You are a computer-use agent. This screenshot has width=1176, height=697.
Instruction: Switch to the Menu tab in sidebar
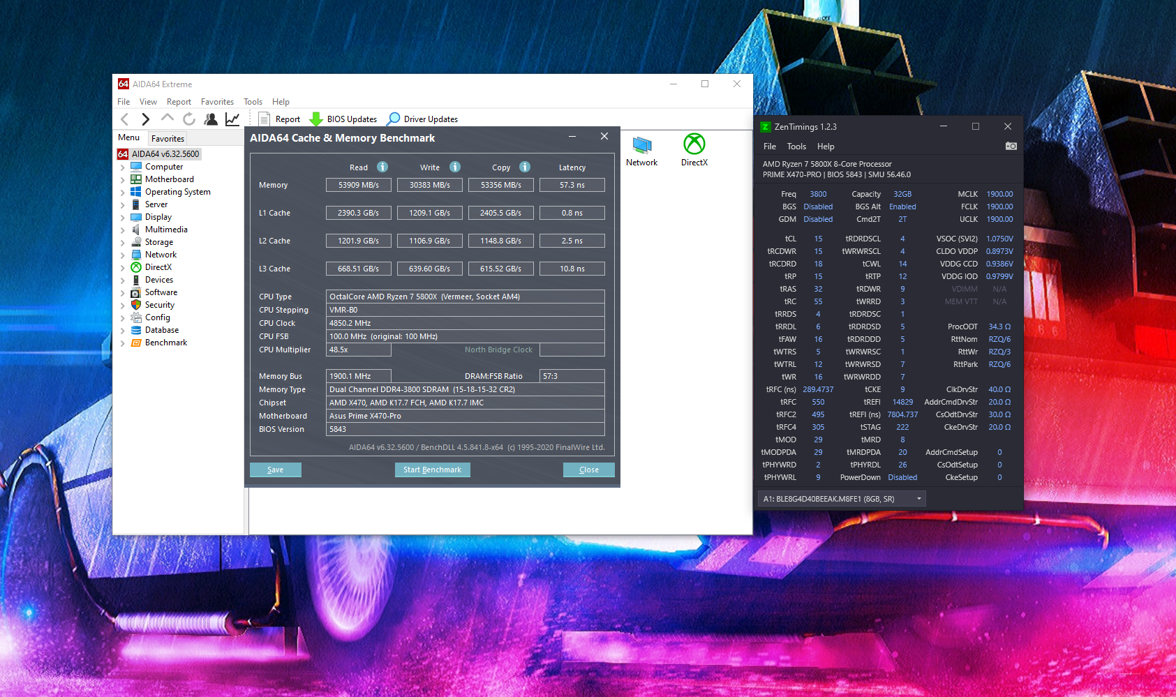(x=129, y=137)
